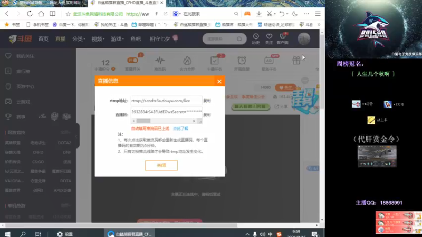This screenshot has width=422, height=237.
Task: Open 页游中心 in the sidebar
Action: click(20, 86)
